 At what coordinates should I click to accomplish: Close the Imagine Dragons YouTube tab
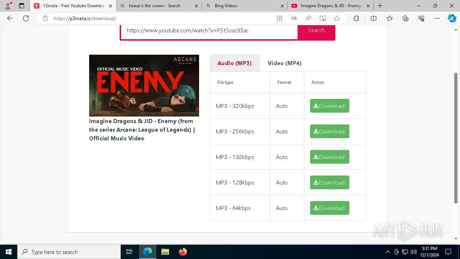[368, 6]
